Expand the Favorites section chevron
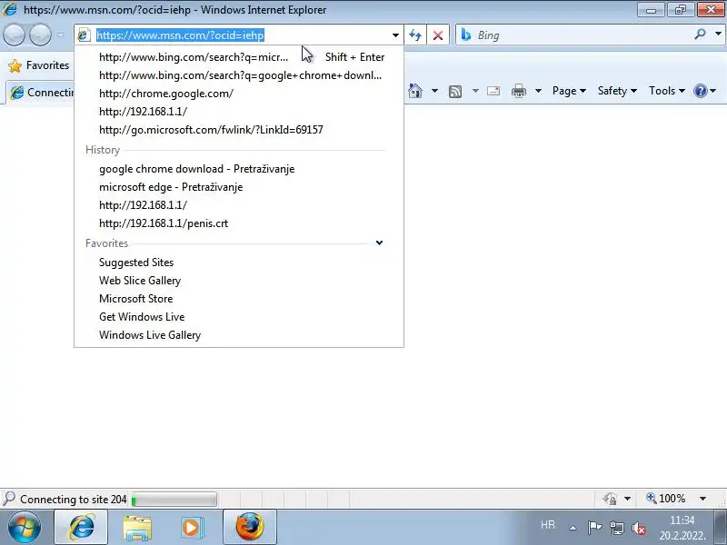The width and height of the screenshot is (727, 545). coord(379,243)
